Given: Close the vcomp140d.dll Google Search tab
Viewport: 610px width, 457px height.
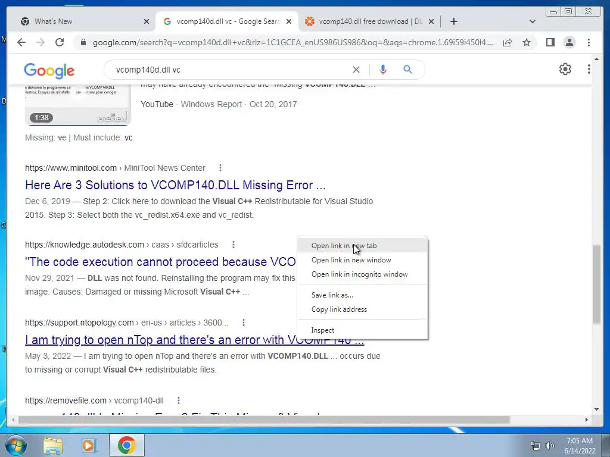Looking at the screenshot, I should (x=289, y=22).
